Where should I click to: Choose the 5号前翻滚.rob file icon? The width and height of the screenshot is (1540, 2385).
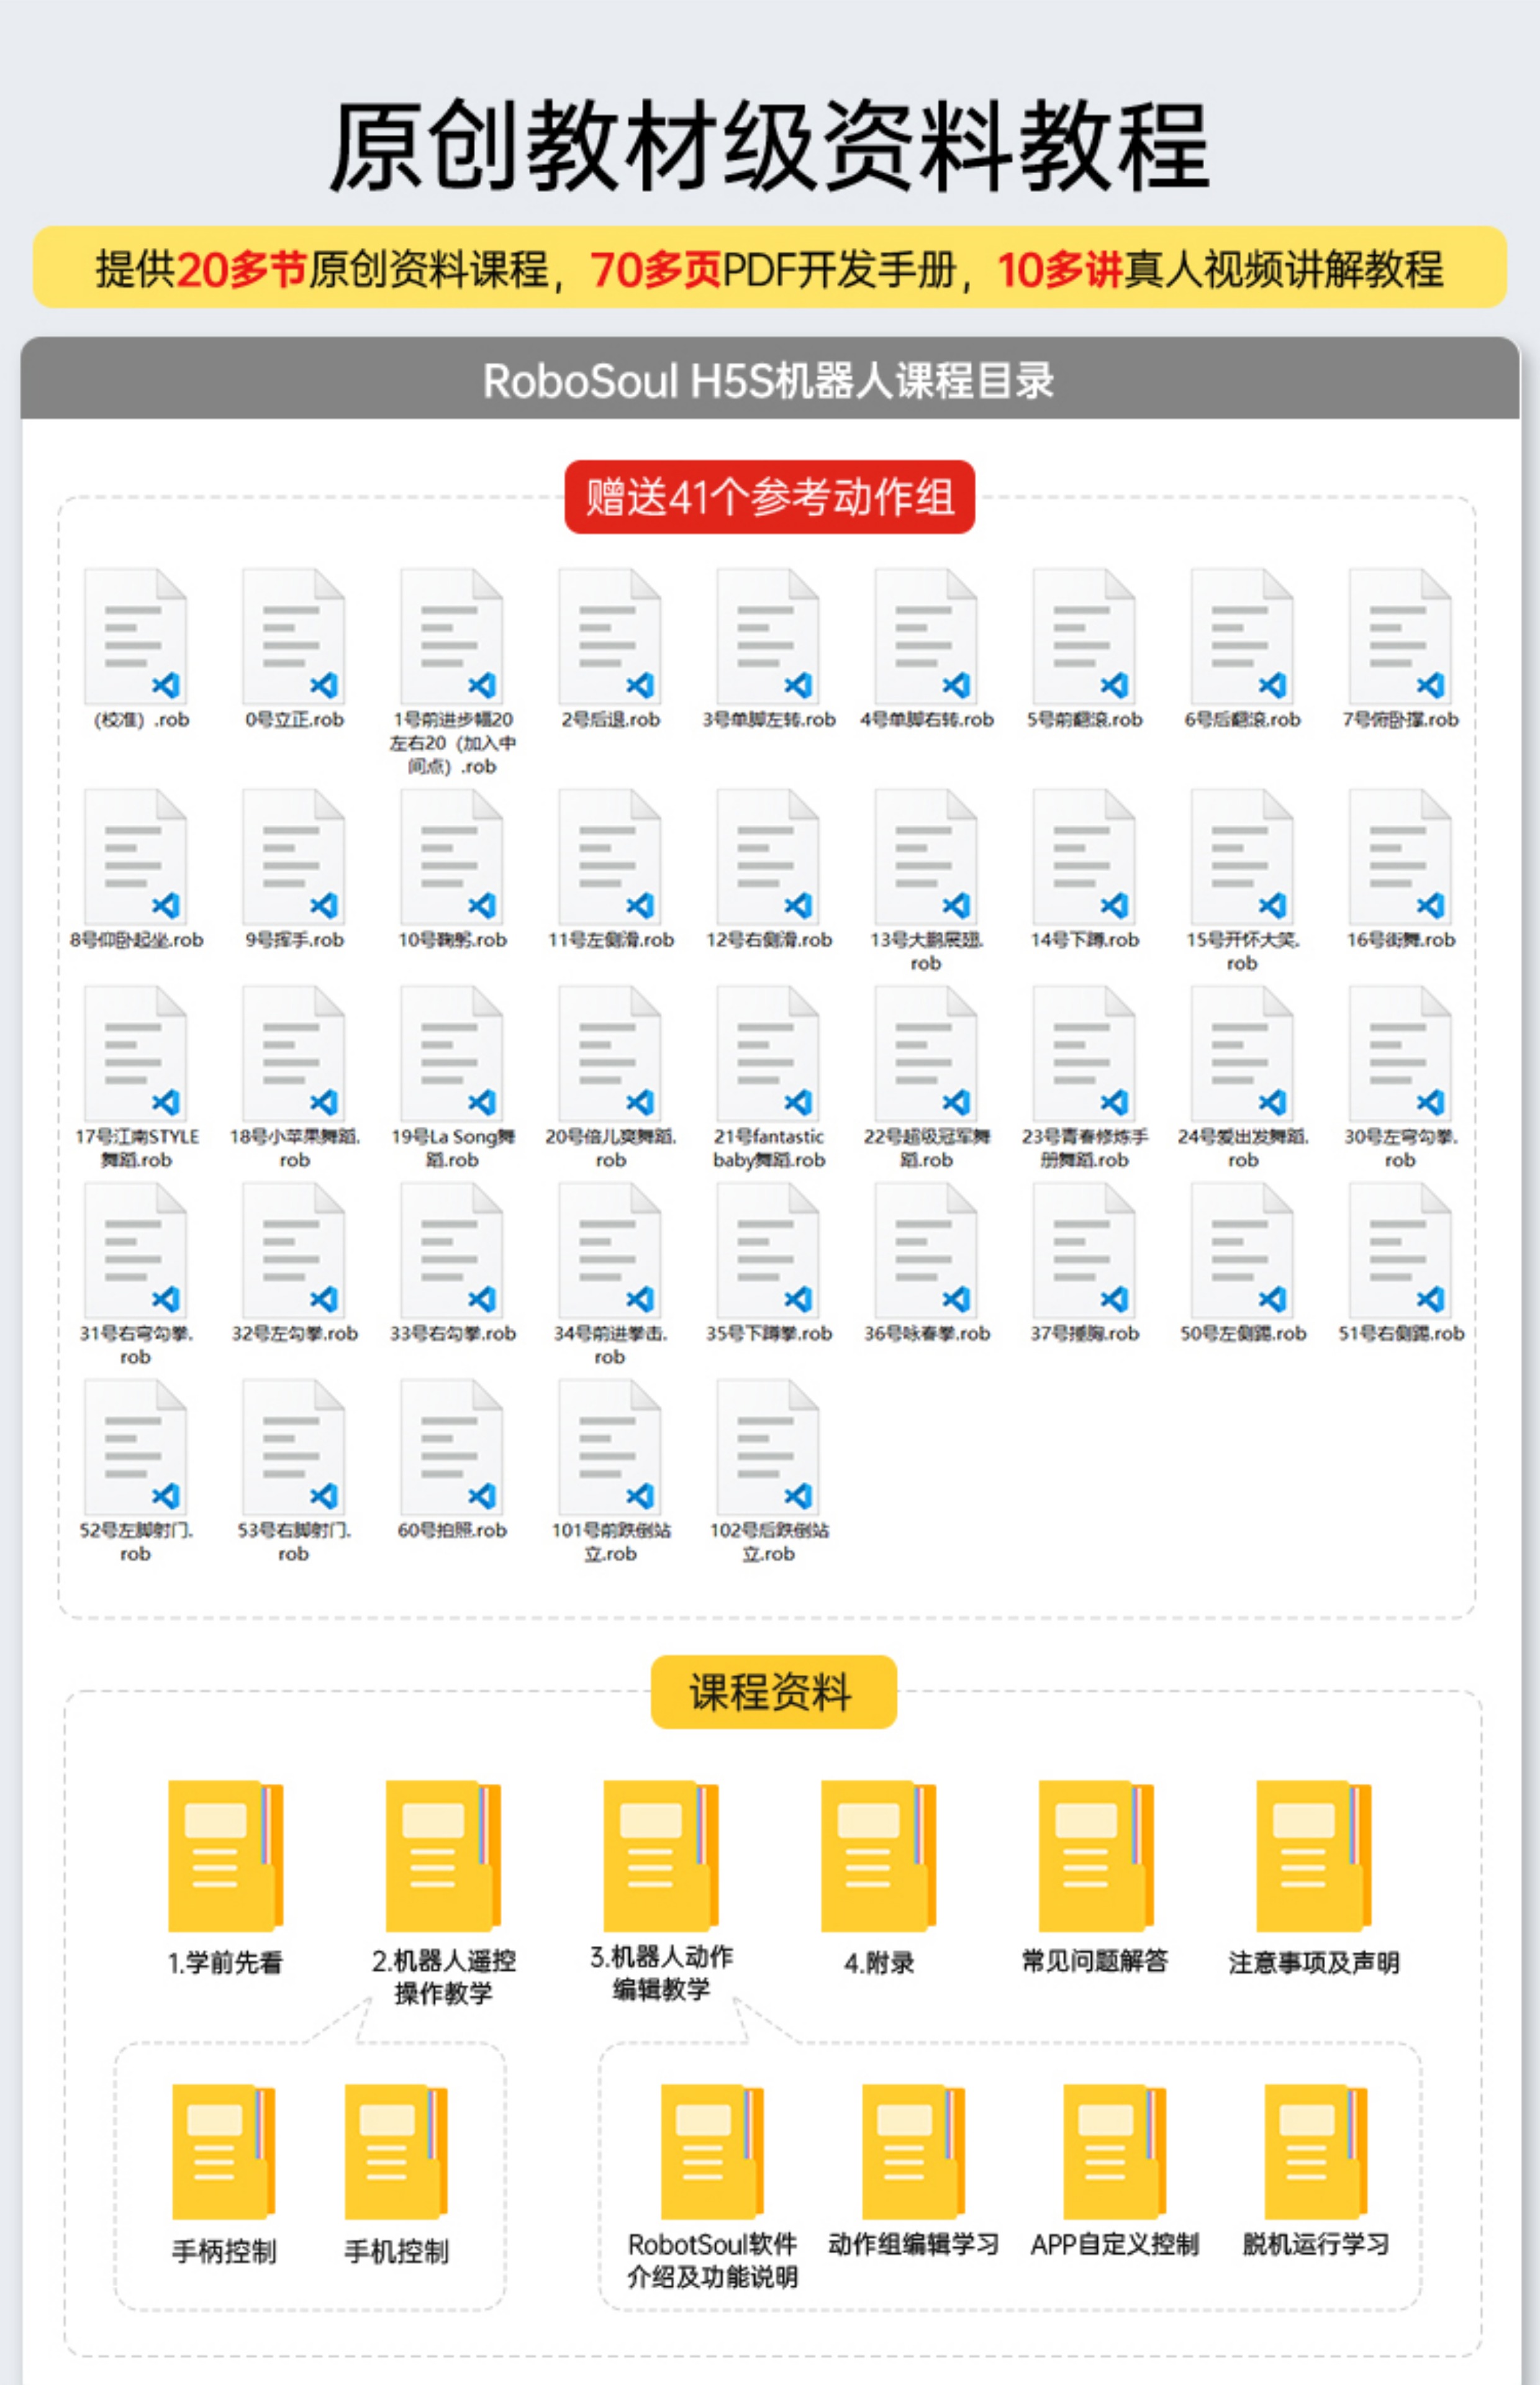pyautogui.click(x=1083, y=637)
